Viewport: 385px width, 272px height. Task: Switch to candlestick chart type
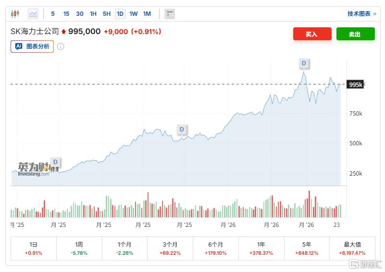tap(15, 14)
